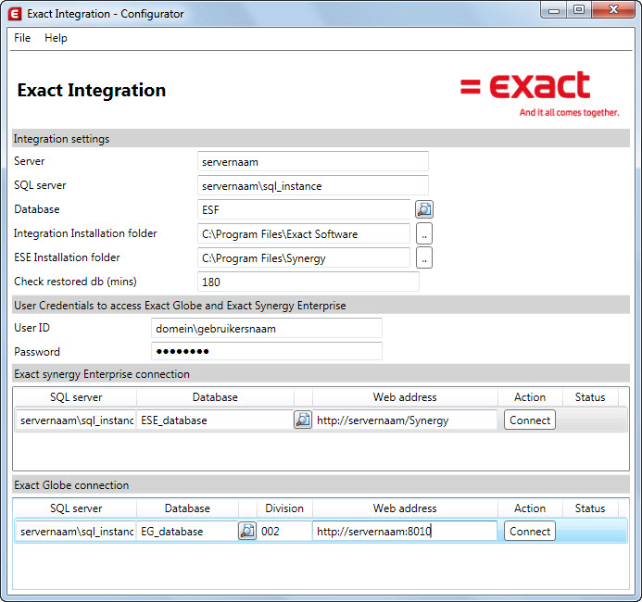Click Globe grid Database column header
Screen dimensions: 642x602
click(187, 508)
